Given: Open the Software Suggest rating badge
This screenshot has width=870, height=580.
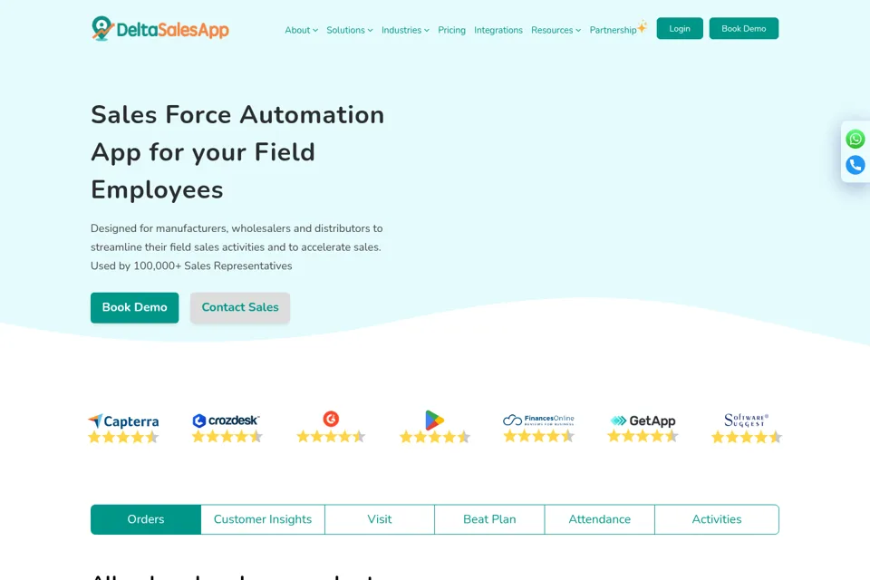Looking at the screenshot, I should (x=746, y=428).
